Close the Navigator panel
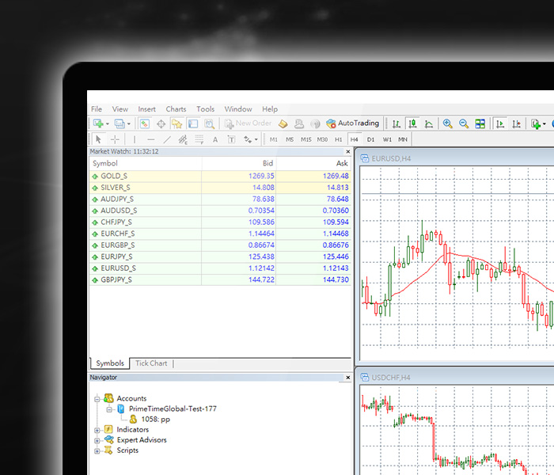This screenshot has width=554, height=475. pos(348,378)
